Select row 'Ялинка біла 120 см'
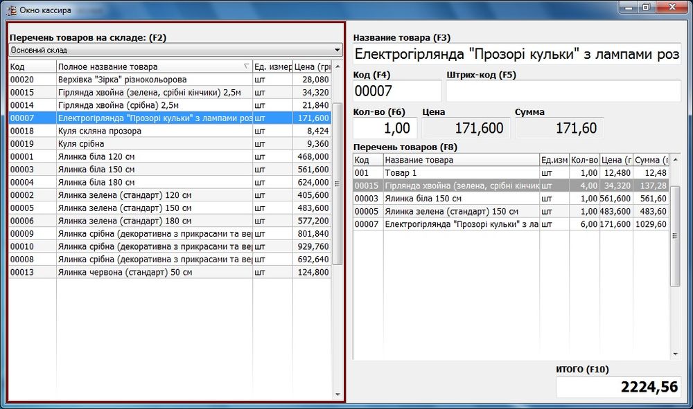 [x=170, y=156]
